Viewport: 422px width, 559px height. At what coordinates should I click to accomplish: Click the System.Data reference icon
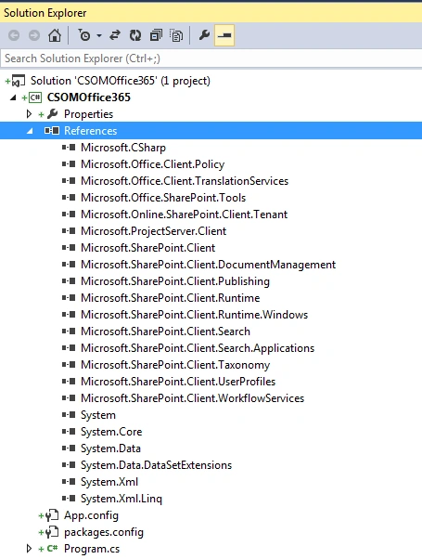click(x=69, y=448)
